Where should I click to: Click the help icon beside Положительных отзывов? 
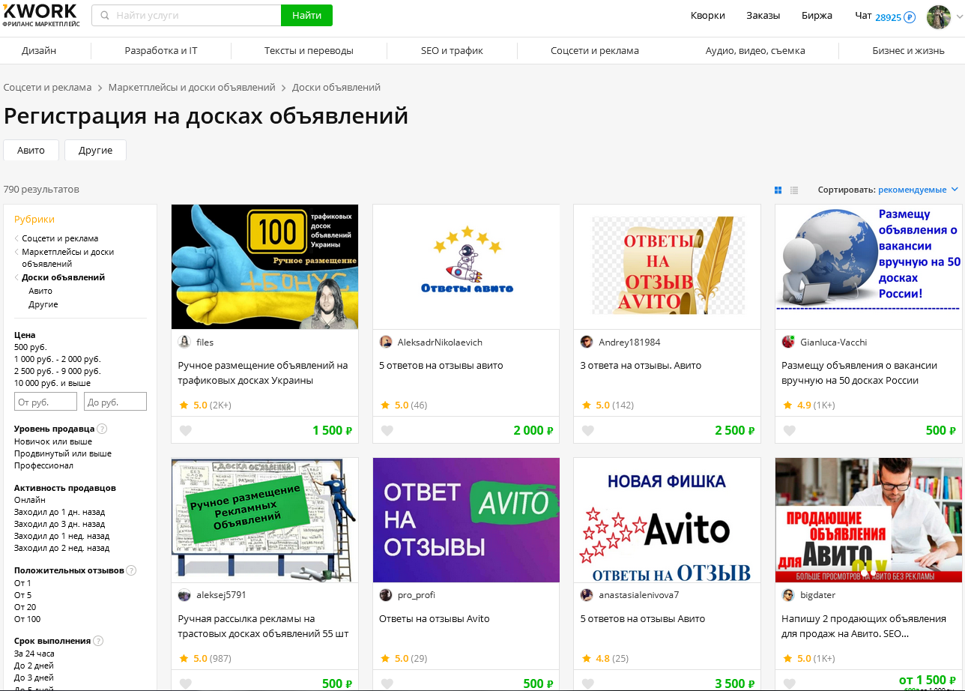click(131, 570)
